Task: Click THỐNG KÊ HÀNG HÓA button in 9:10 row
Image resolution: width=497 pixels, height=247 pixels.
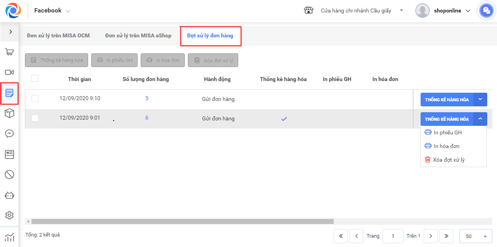Action: coord(447,100)
